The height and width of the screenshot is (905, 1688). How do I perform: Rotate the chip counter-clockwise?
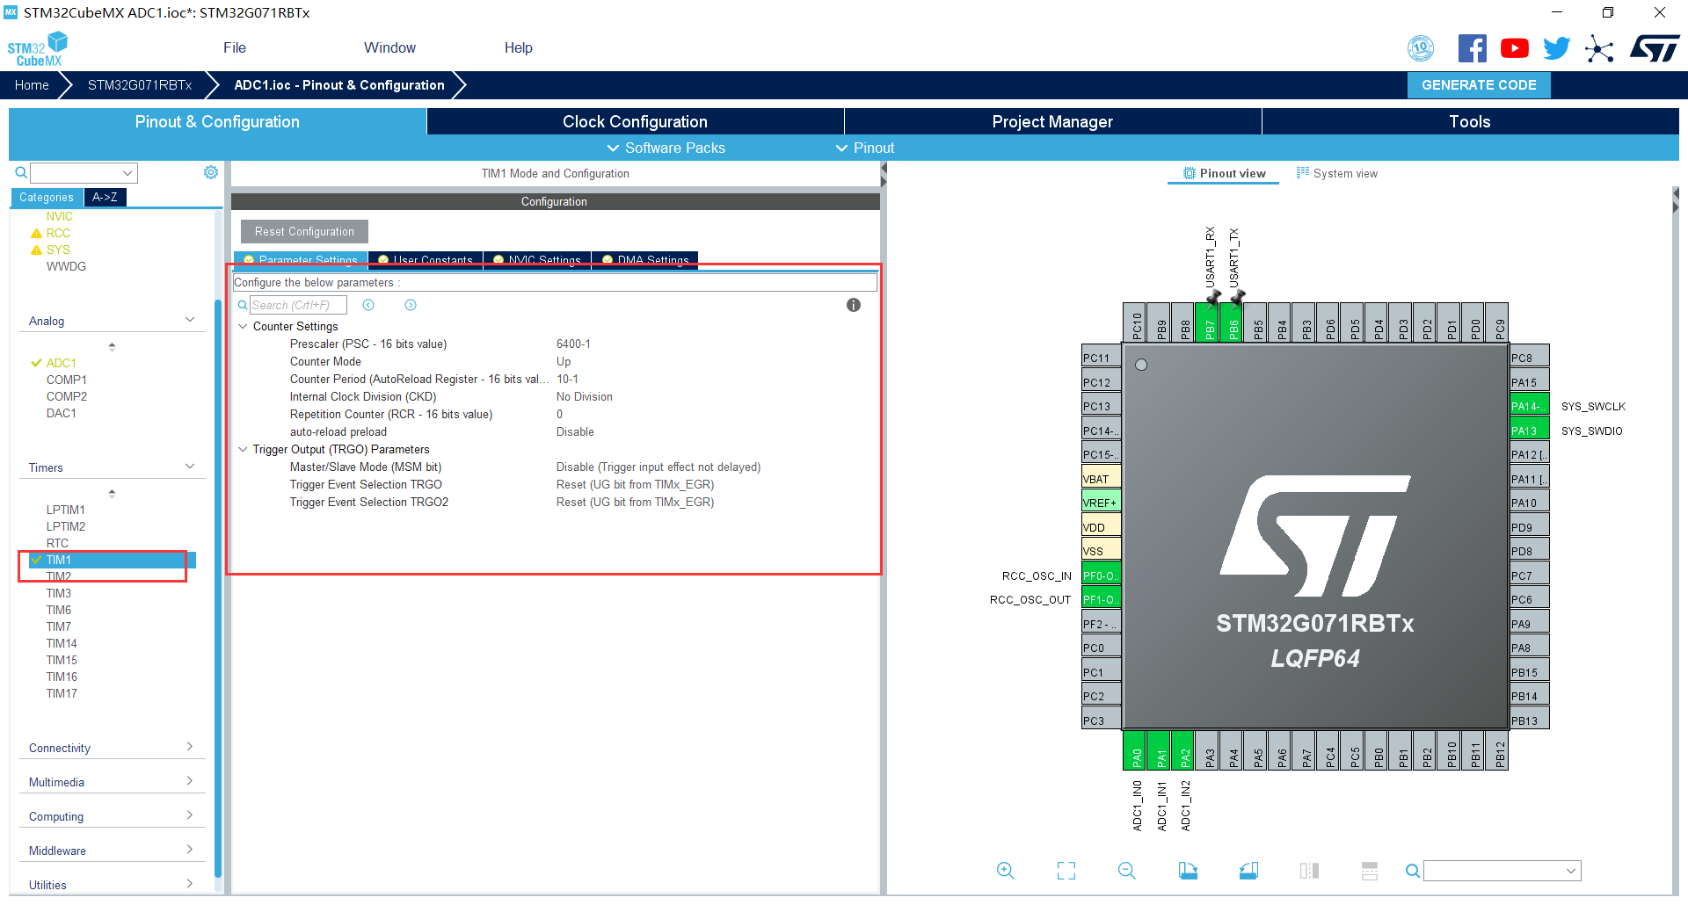point(1248,871)
